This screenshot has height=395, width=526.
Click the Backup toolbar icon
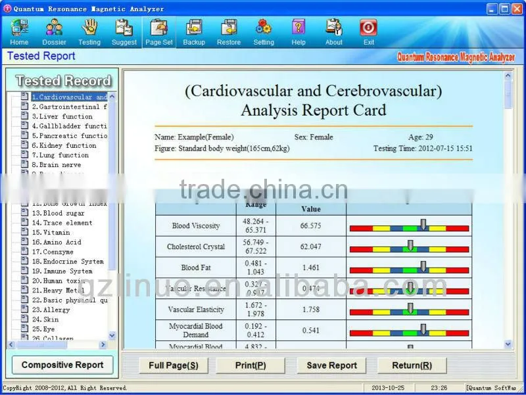pyautogui.click(x=194, y=32)
